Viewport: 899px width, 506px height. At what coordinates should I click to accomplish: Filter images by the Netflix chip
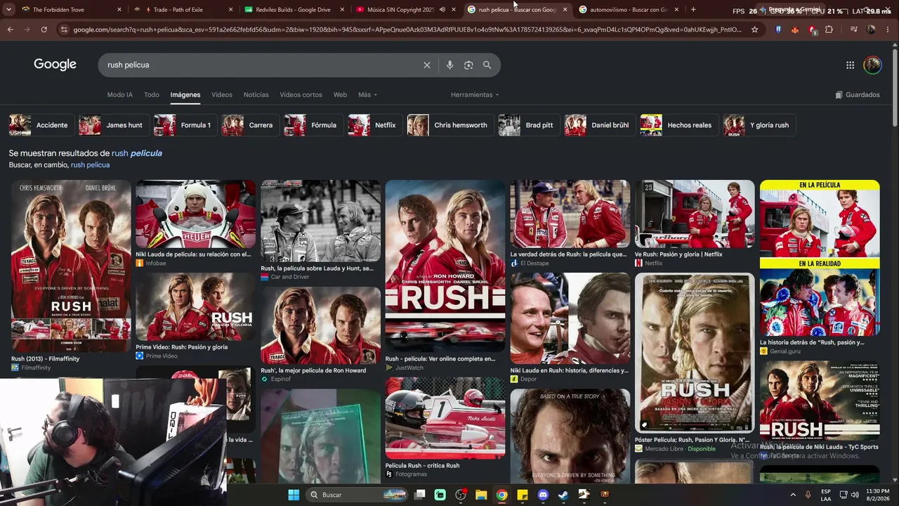[x=374, y=125]
